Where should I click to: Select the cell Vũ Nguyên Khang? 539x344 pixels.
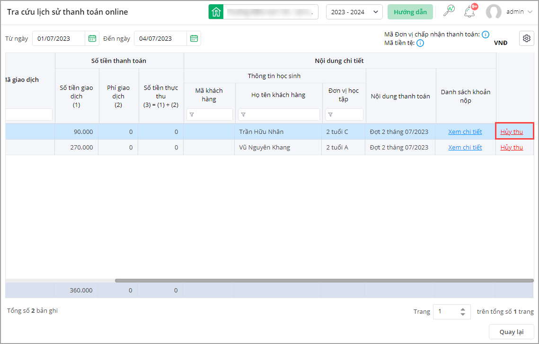click(278, 148)
